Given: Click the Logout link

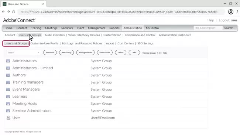Looking at the screenshot, I should point(228,20).
